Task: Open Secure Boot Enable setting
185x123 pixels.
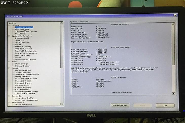Action: pos(24,98)
